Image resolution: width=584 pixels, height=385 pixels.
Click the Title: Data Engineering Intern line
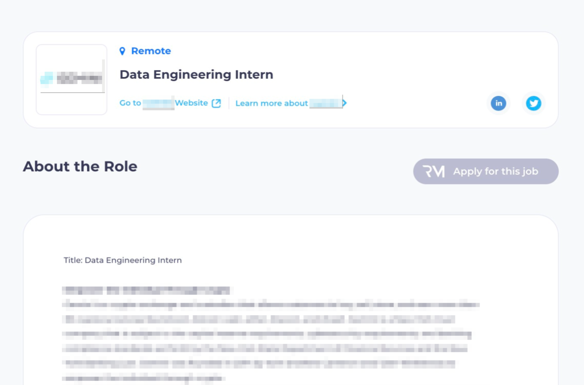122,260
